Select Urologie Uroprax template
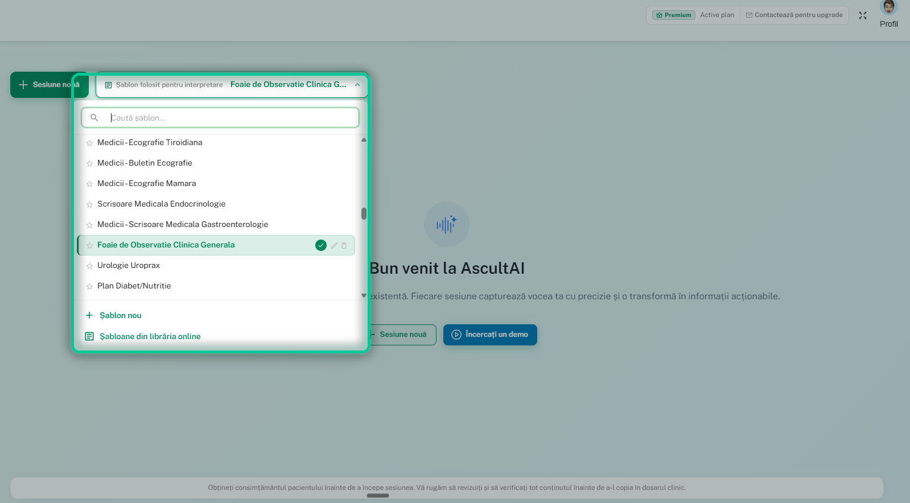 click(x=129, y=265)
